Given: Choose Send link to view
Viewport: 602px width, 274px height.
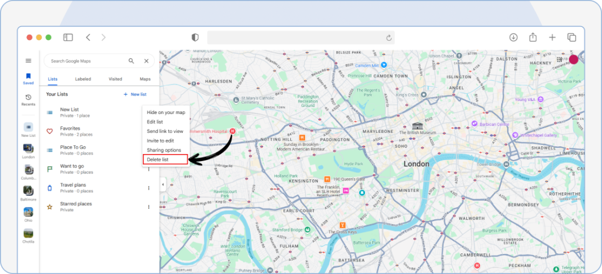Looking at the screenshot, I should [x=166, y=131].
